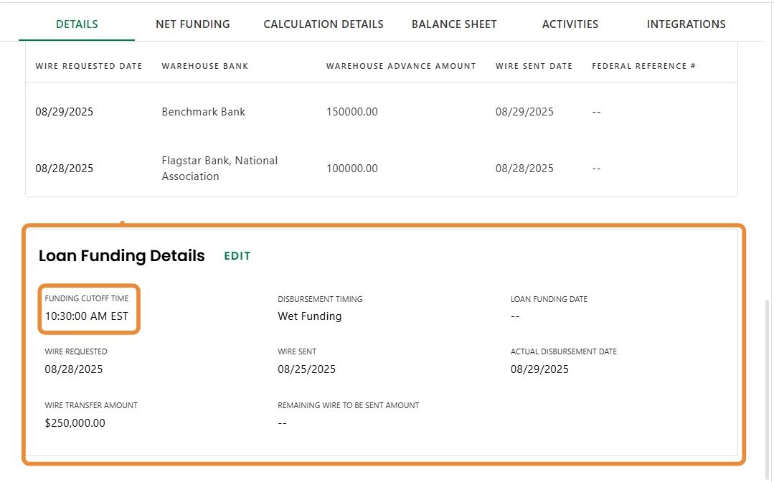The height and width of the screenshot is (482, 774).
Task: Go to the Integrations tab
Action: pyautogui.click(x=686, y=24)
